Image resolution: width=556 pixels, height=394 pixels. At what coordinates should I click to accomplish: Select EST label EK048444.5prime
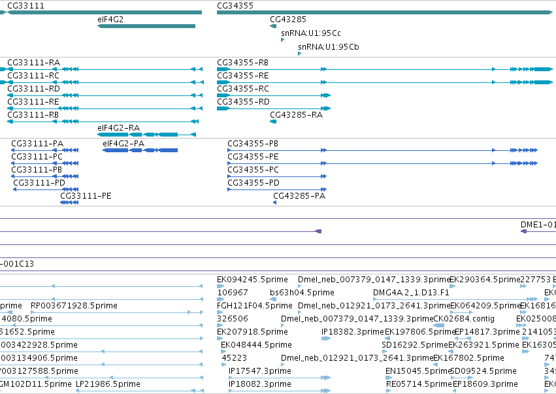(x=256, y=345)
